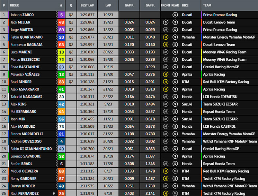Click the front soft tyre icon in Jack MILLER's row
The height and width of the screenshot is (196, 258).
[166, 22]
